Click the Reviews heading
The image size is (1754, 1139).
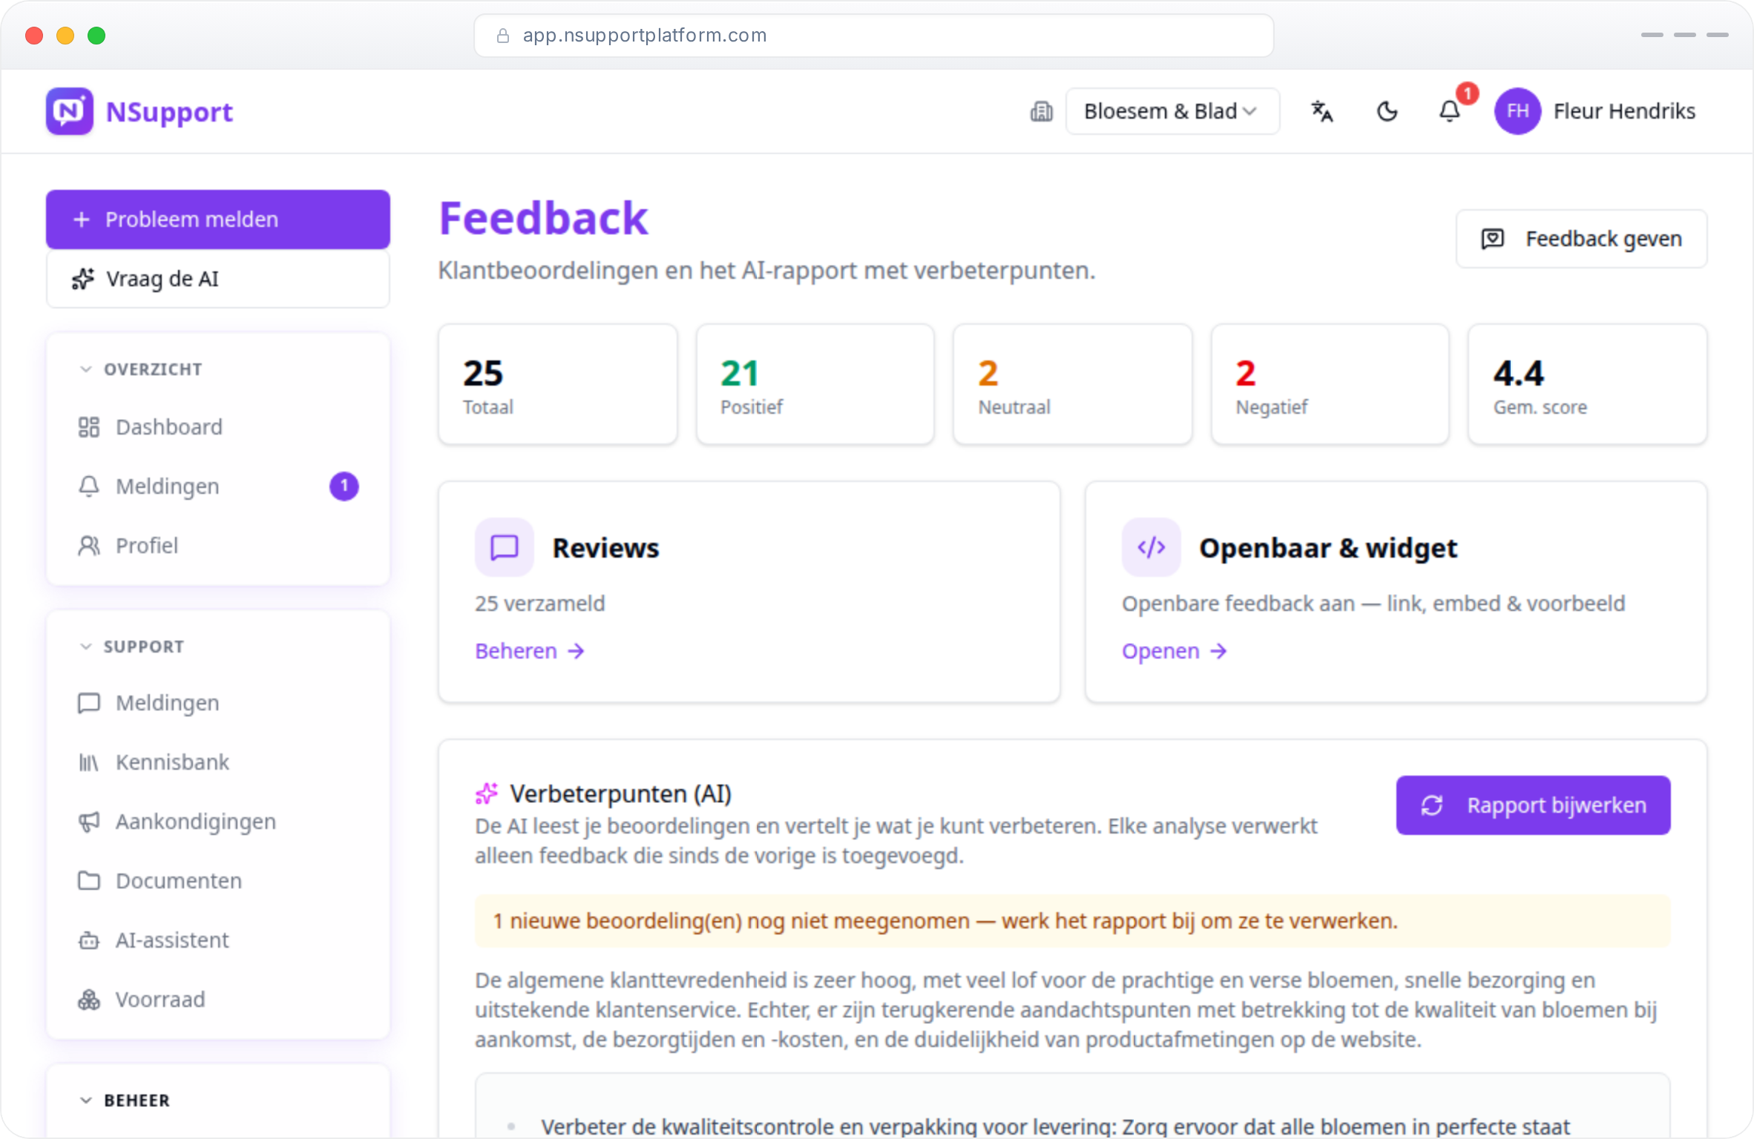[605, 547]
